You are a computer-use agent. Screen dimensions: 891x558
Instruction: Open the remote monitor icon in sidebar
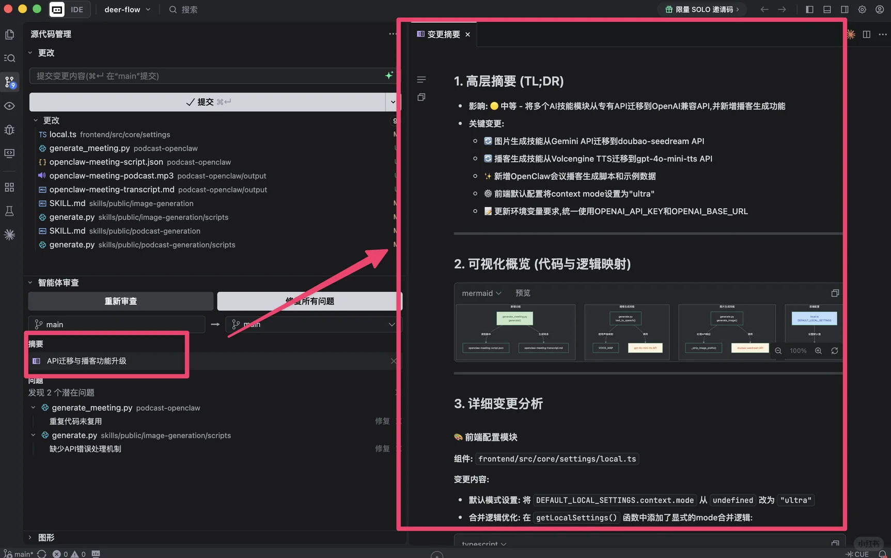9,153
